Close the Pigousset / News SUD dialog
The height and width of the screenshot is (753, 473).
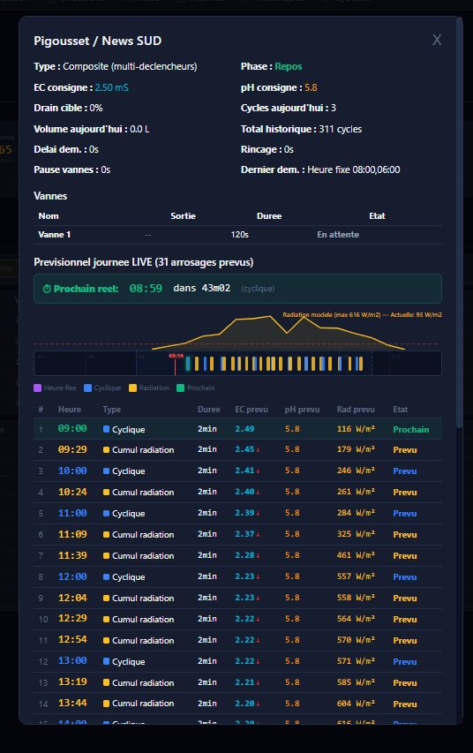pos(437,40)
